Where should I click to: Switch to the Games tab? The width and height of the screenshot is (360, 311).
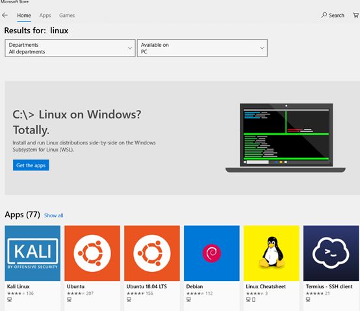(67, 16)
